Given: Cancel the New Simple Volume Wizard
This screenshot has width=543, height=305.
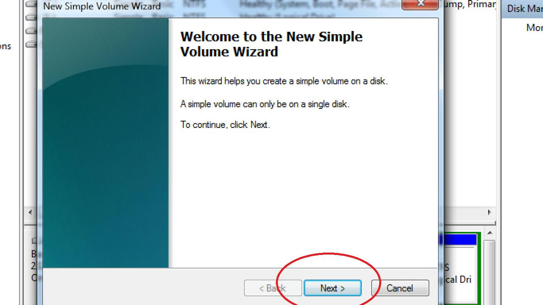Looking at the screenshot, I should tap(400, 288).
